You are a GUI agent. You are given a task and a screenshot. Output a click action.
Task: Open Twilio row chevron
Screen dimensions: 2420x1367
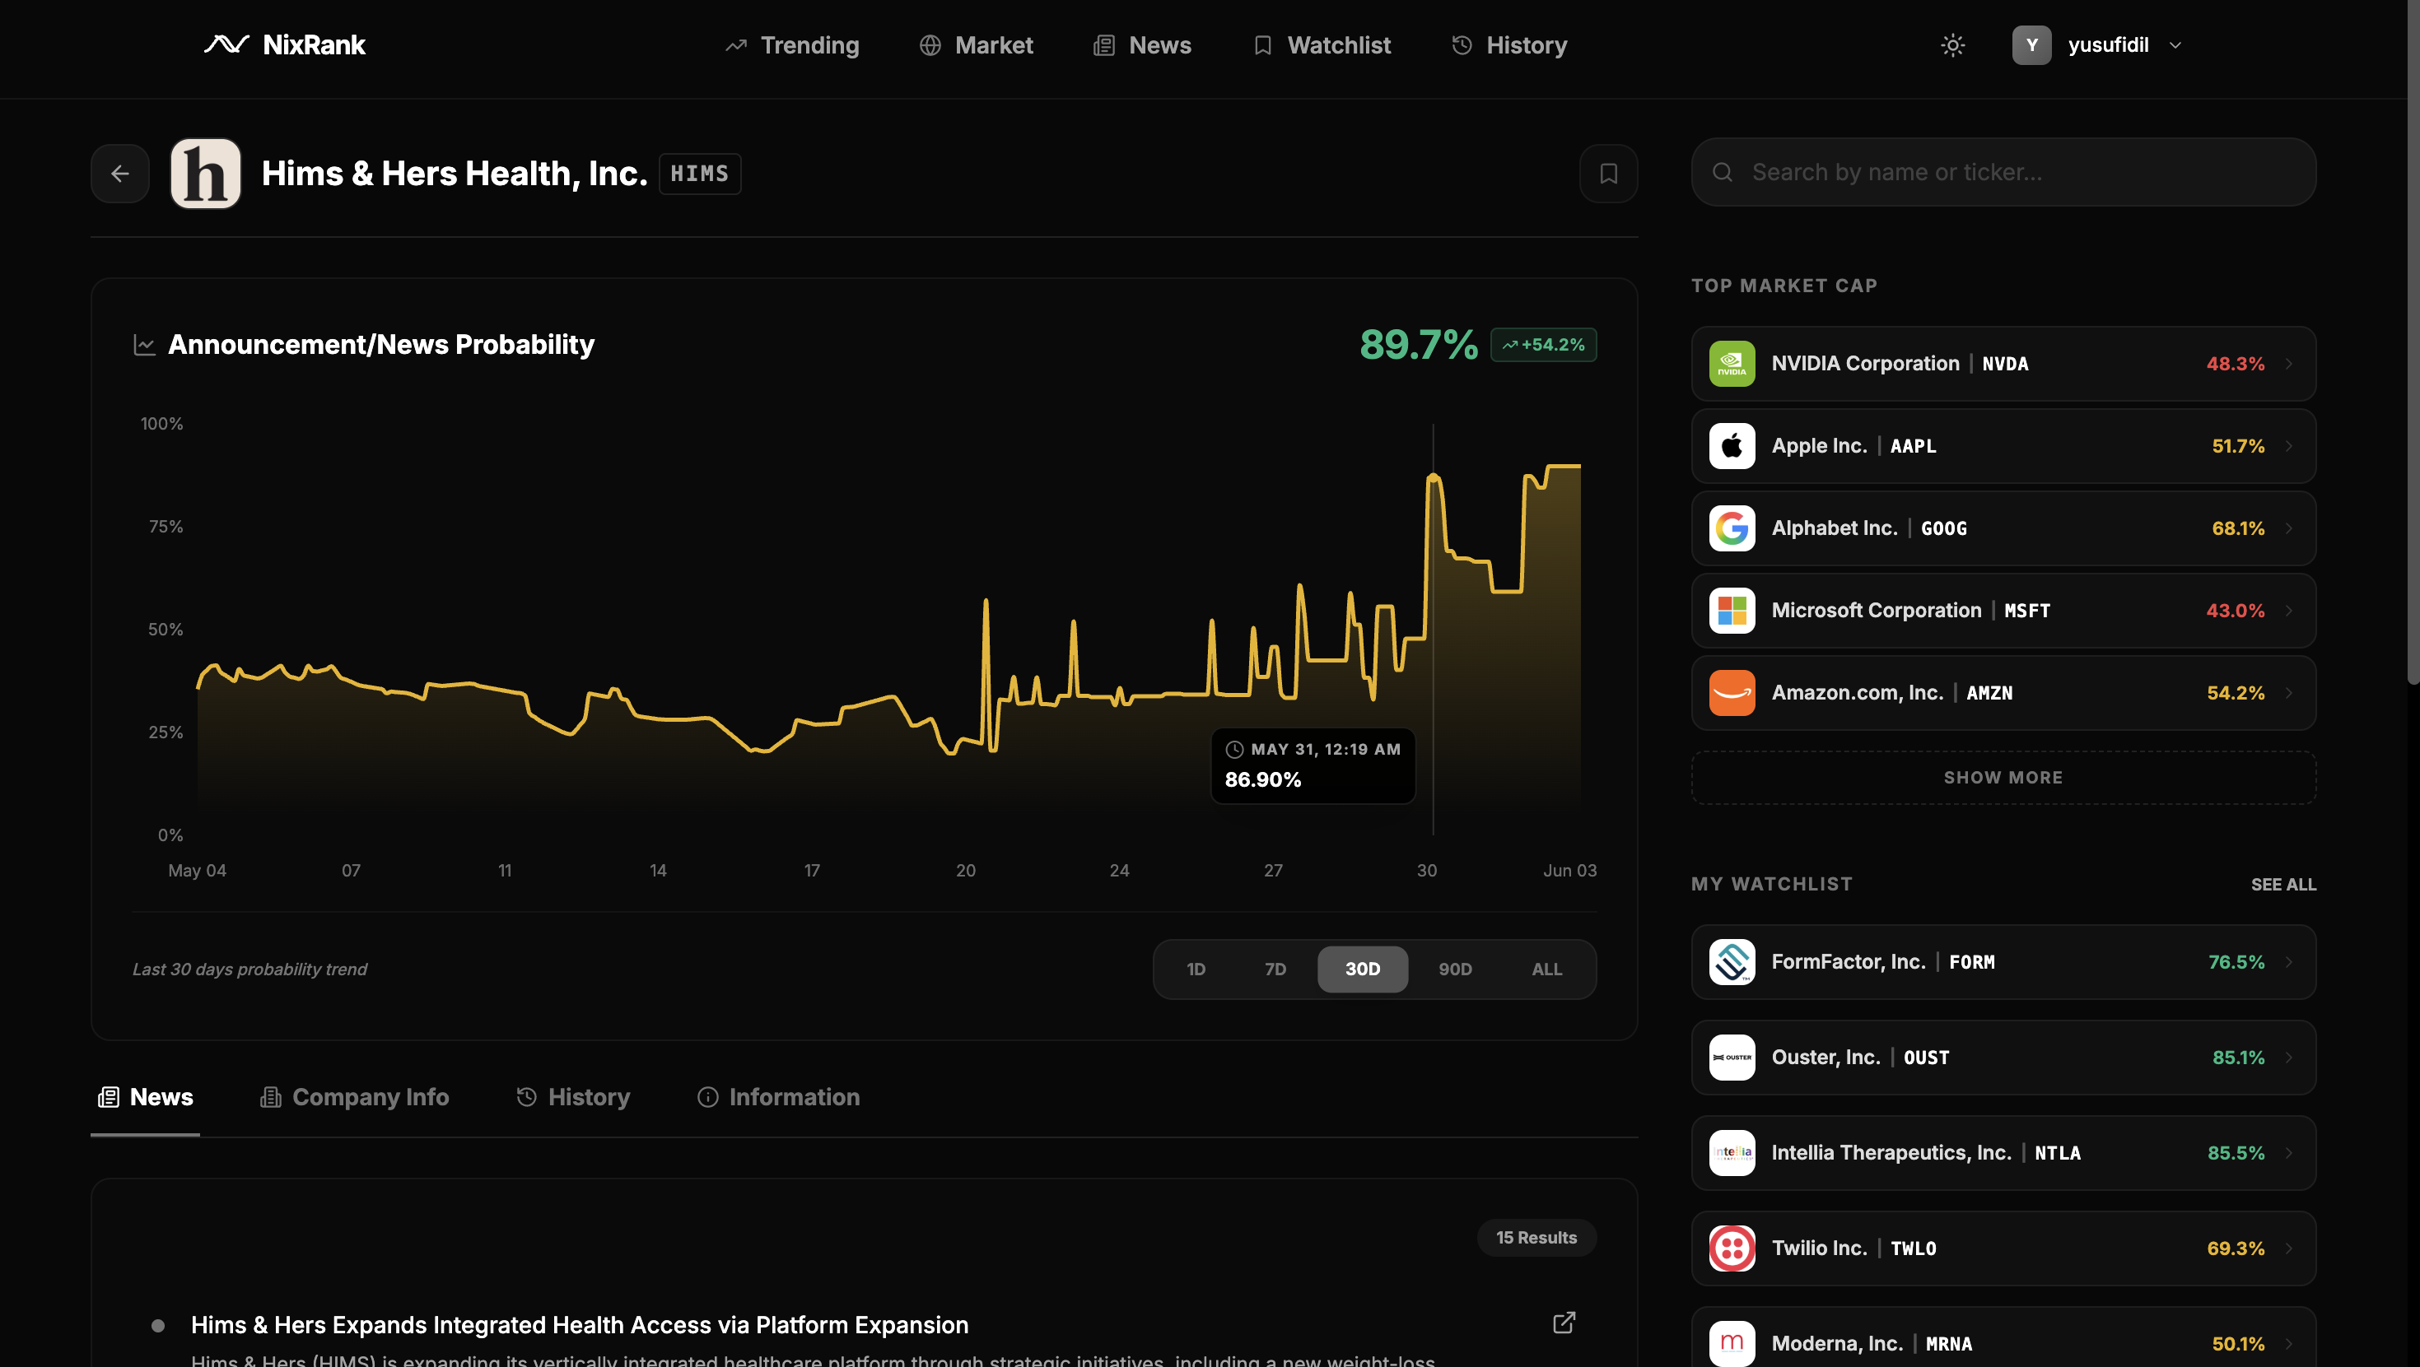coord(2289,1248)
